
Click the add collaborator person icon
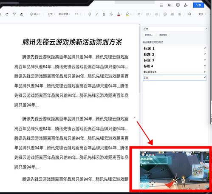pyautogui.click(x=186, y=5)
